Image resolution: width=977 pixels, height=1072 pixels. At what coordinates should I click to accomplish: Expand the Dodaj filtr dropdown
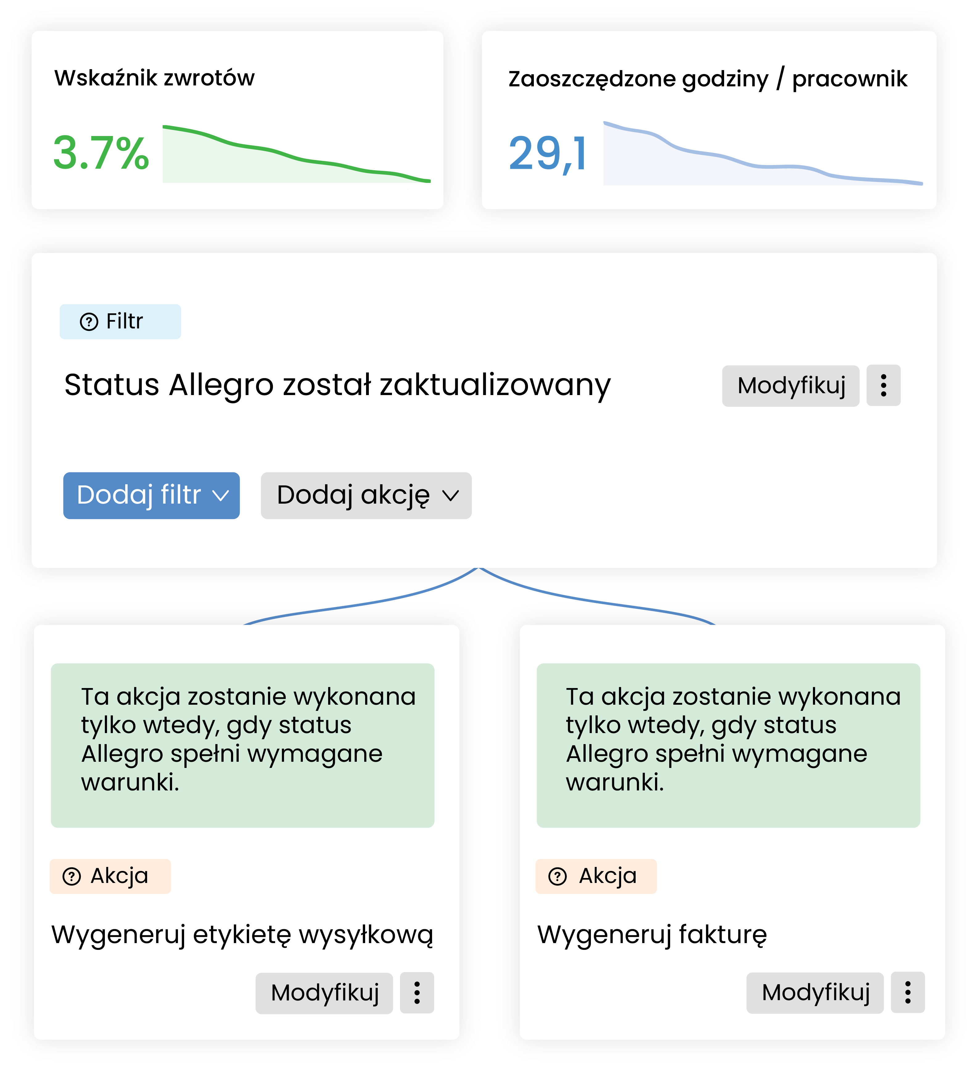point(151,496)
